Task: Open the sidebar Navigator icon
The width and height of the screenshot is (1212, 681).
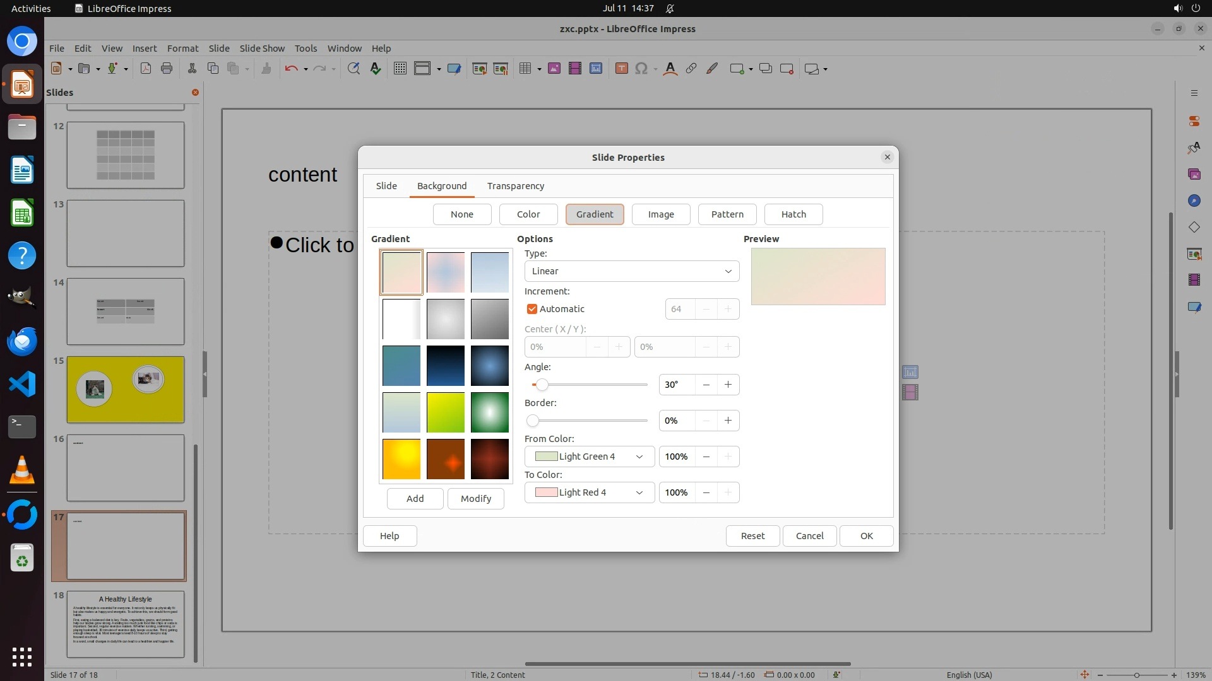Action: coord(1194,201)
